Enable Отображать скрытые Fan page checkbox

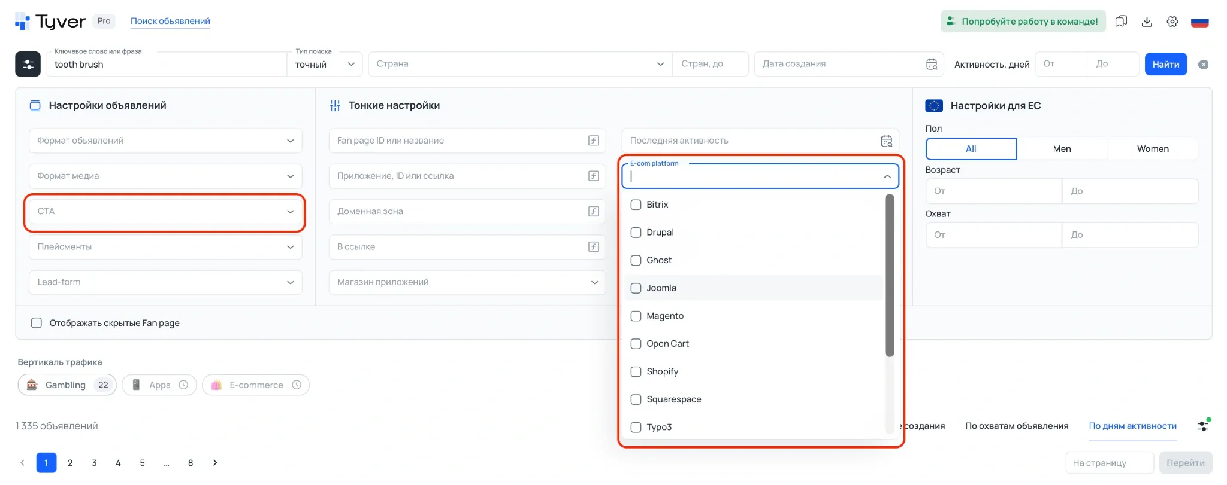point(37,323)
